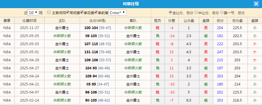Click the 主队 column header
The width and height of the screenshot is (262, 105).
[62, 20]
